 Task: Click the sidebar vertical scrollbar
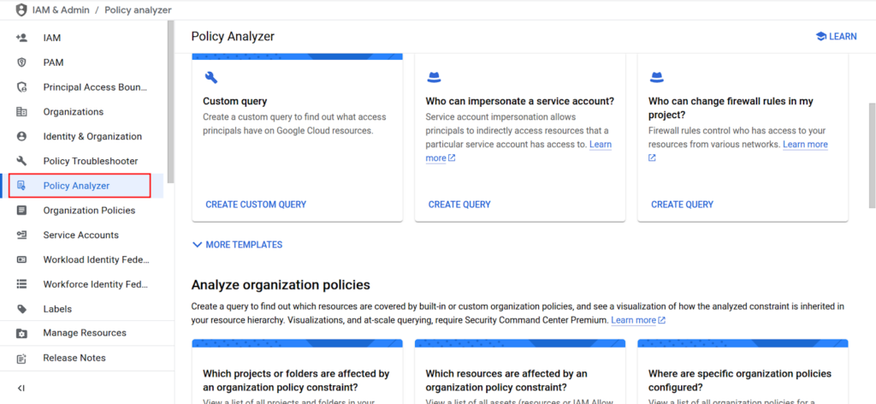(x=170, y=102)
